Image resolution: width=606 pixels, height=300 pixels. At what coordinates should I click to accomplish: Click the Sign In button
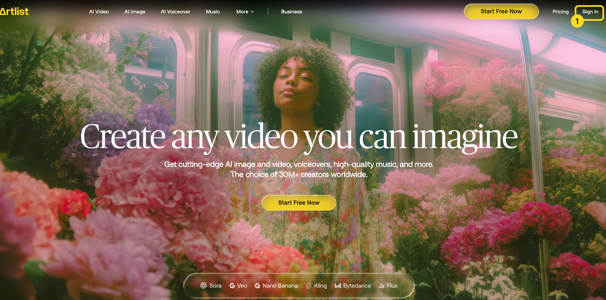(590, 12)
